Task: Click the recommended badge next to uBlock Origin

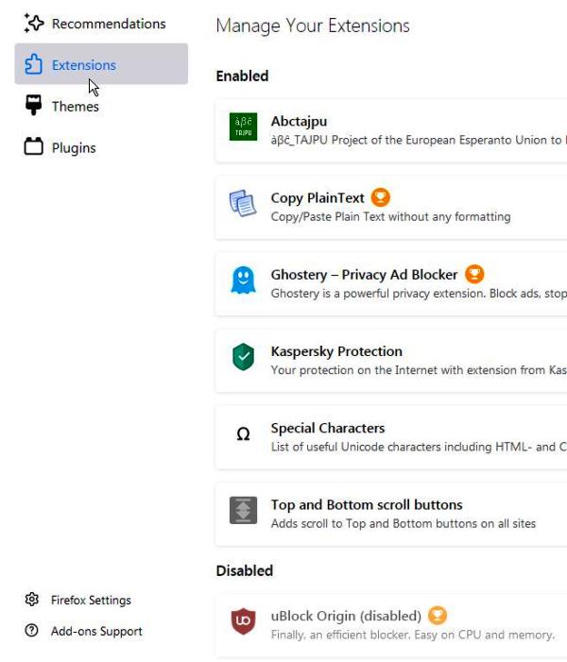Action: [438, 616]
